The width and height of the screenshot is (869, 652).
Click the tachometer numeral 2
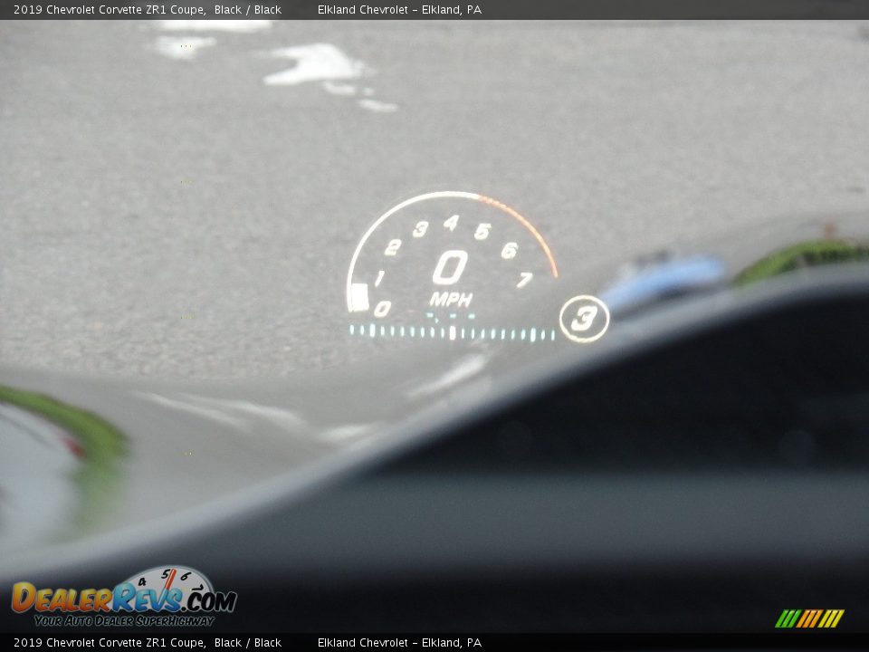click(x=393, y=247)
